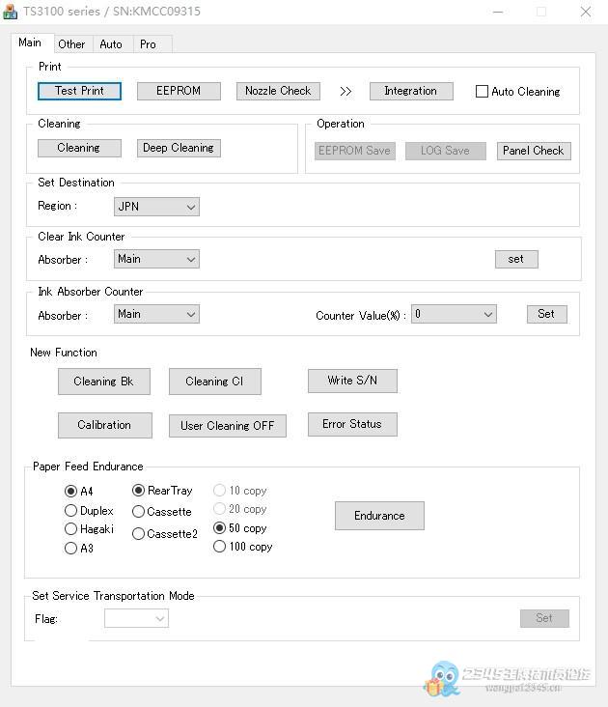Choose the Cassette paper source
Screen dimensions: 608x707
(x=139, y=512)
